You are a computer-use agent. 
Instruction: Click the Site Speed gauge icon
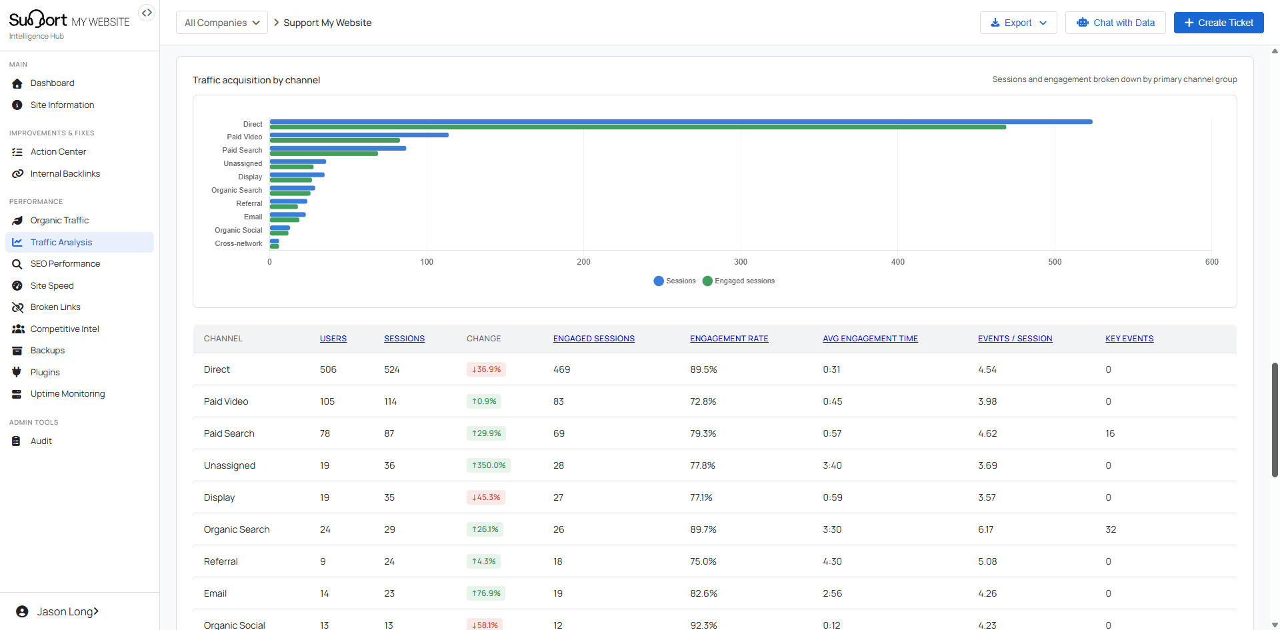click(x=17, y=286)
